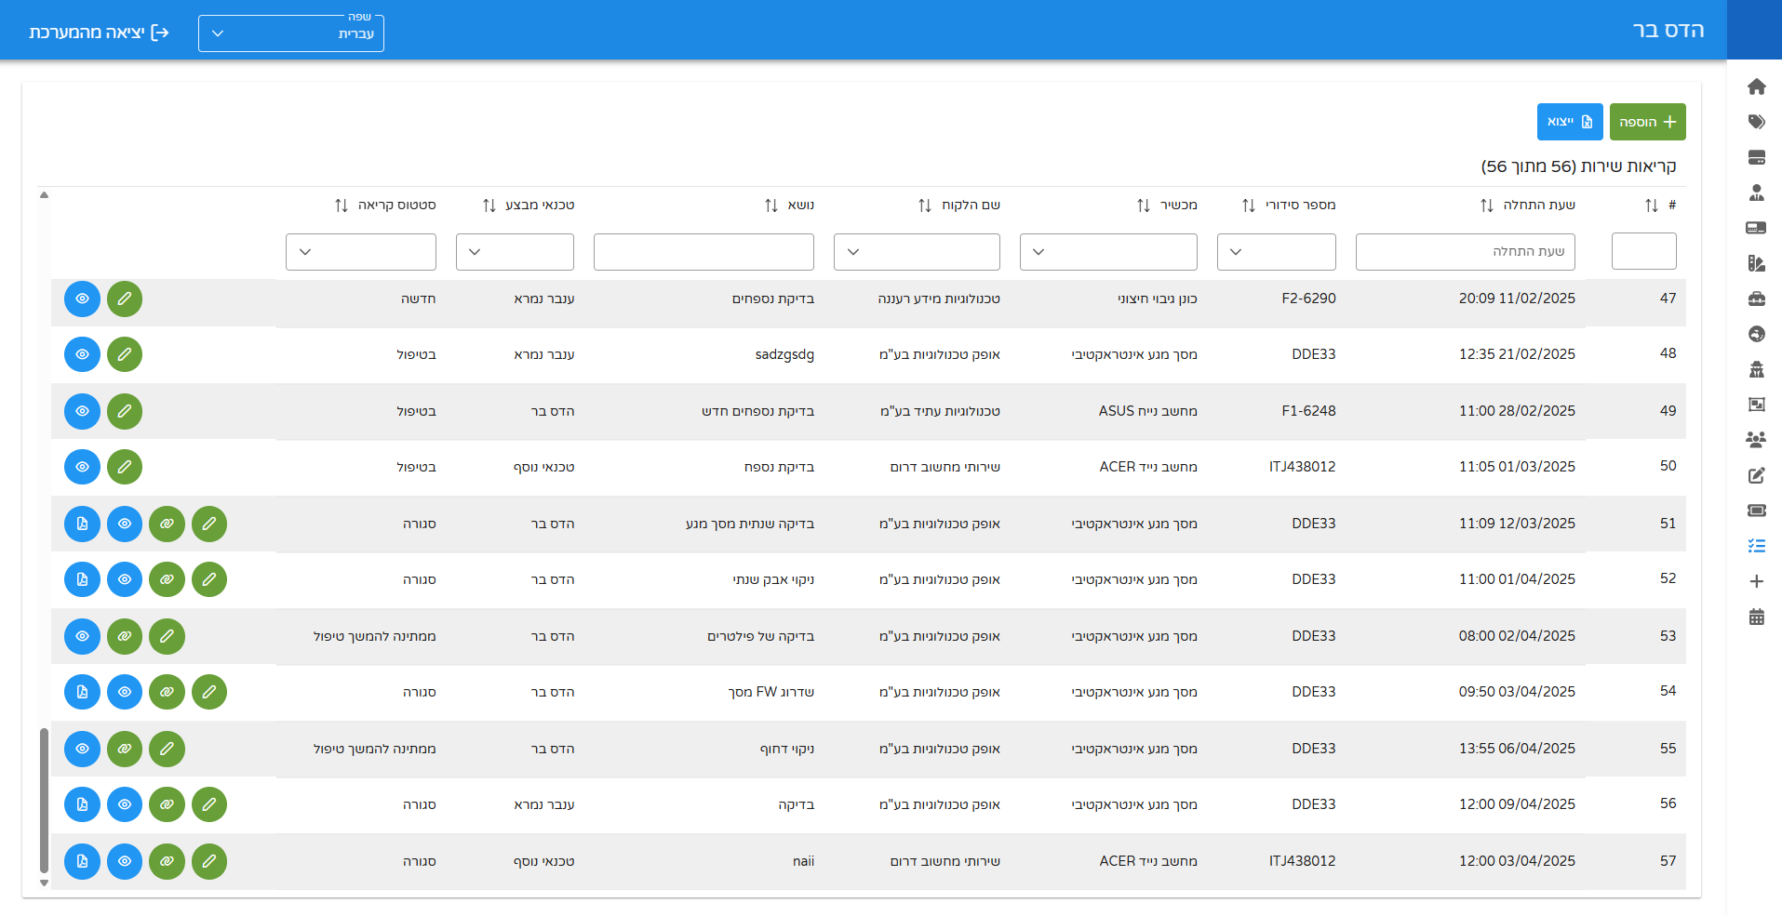Click the subject cell 'sadzgsdg'
This screenshot has width=1782, height=916.
click(x=784, y=354)
